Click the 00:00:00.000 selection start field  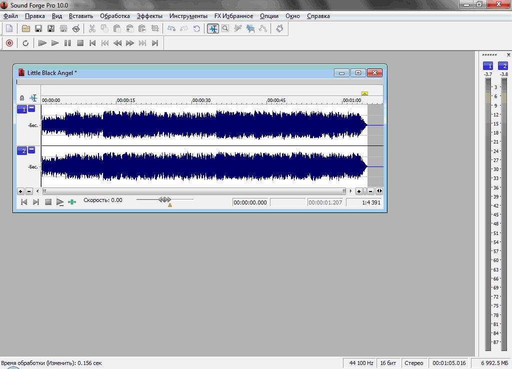(x=250, y=202)
